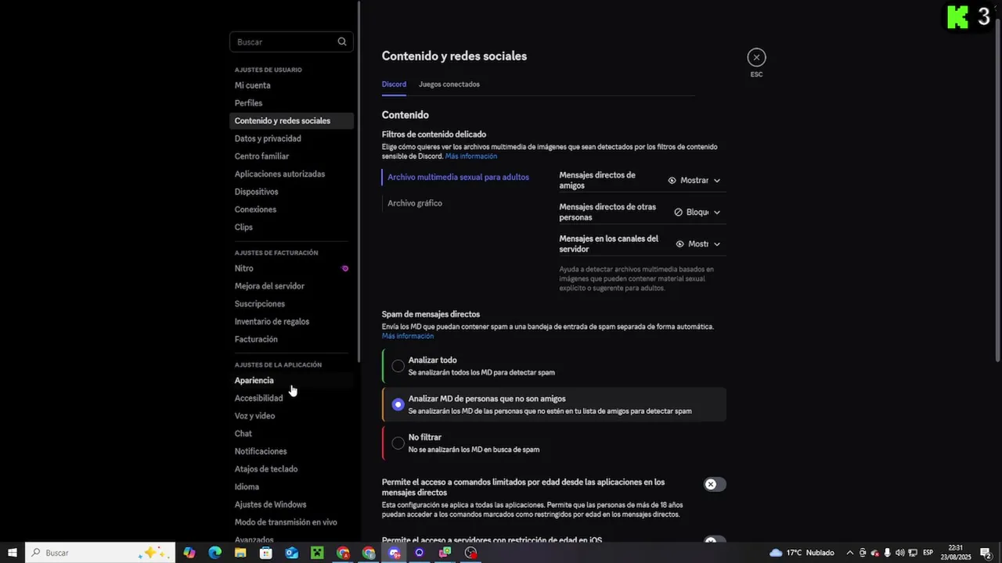Switch to the Discord taskbar icon
The height and width of the screenshot is (563, 1002).
[x=394, y=553]
